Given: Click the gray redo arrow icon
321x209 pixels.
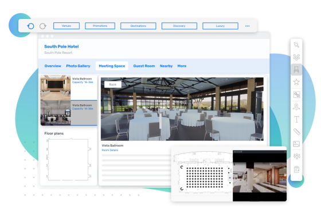Looking at the screenshot, I should [x=43, y=26].
